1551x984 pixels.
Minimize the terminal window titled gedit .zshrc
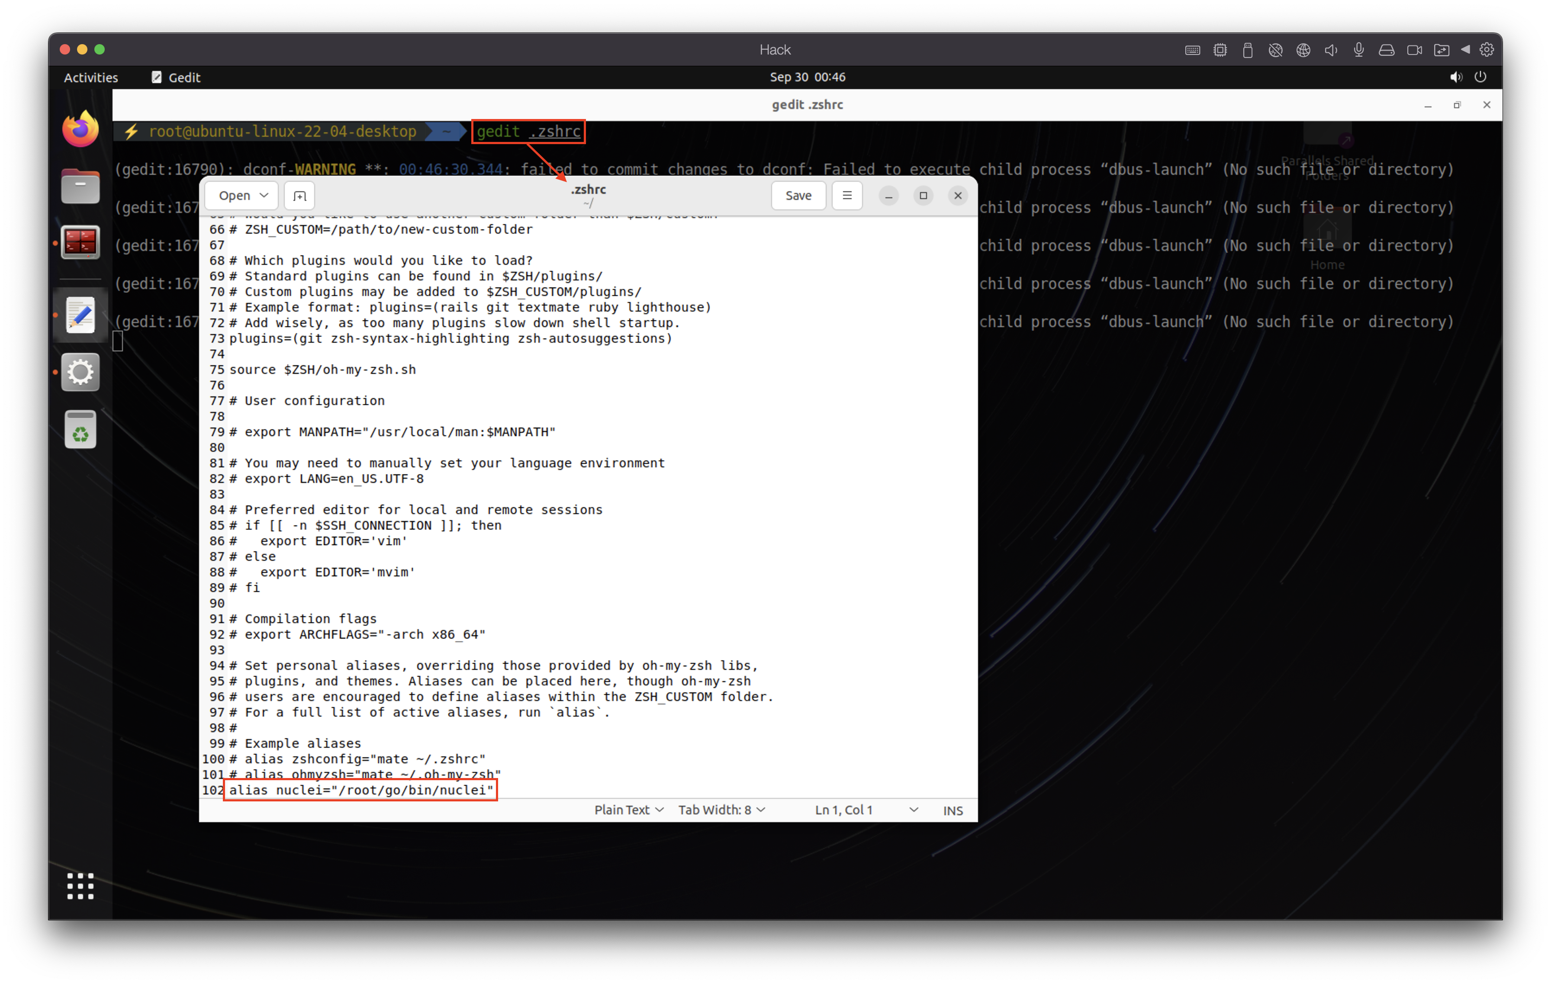1428,105
